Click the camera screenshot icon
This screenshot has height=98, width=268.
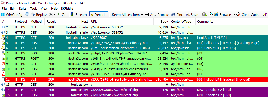coord(204,15)
